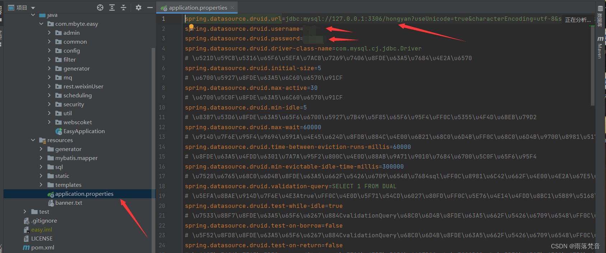Click the initial-size=5 property line
Image resolution: width=606 pixels, height=253 pixels.
253,68
